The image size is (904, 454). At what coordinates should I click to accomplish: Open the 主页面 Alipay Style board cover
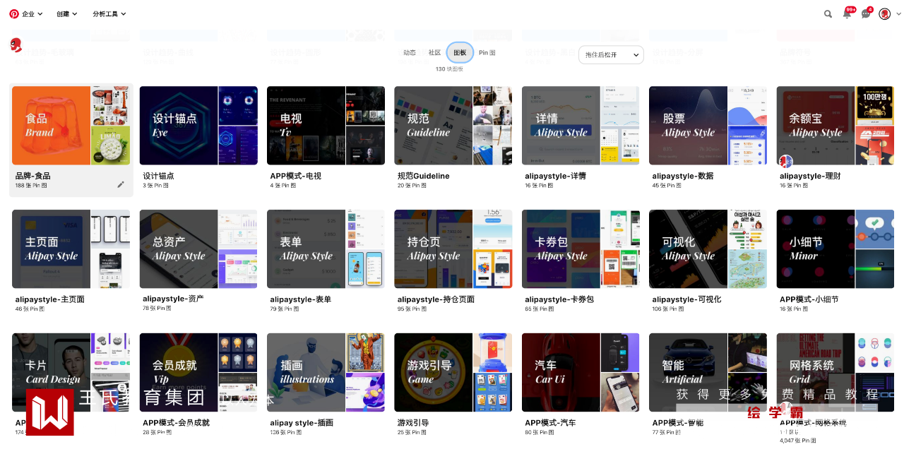tap(71, 249)
